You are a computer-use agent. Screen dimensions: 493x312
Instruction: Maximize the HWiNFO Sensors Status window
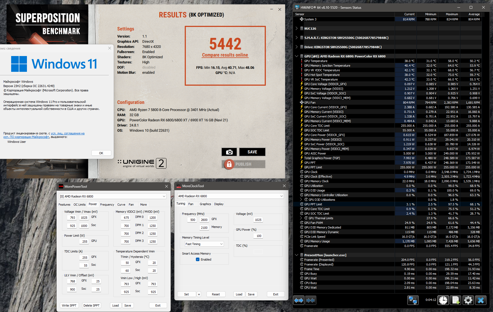pos(471,7)
